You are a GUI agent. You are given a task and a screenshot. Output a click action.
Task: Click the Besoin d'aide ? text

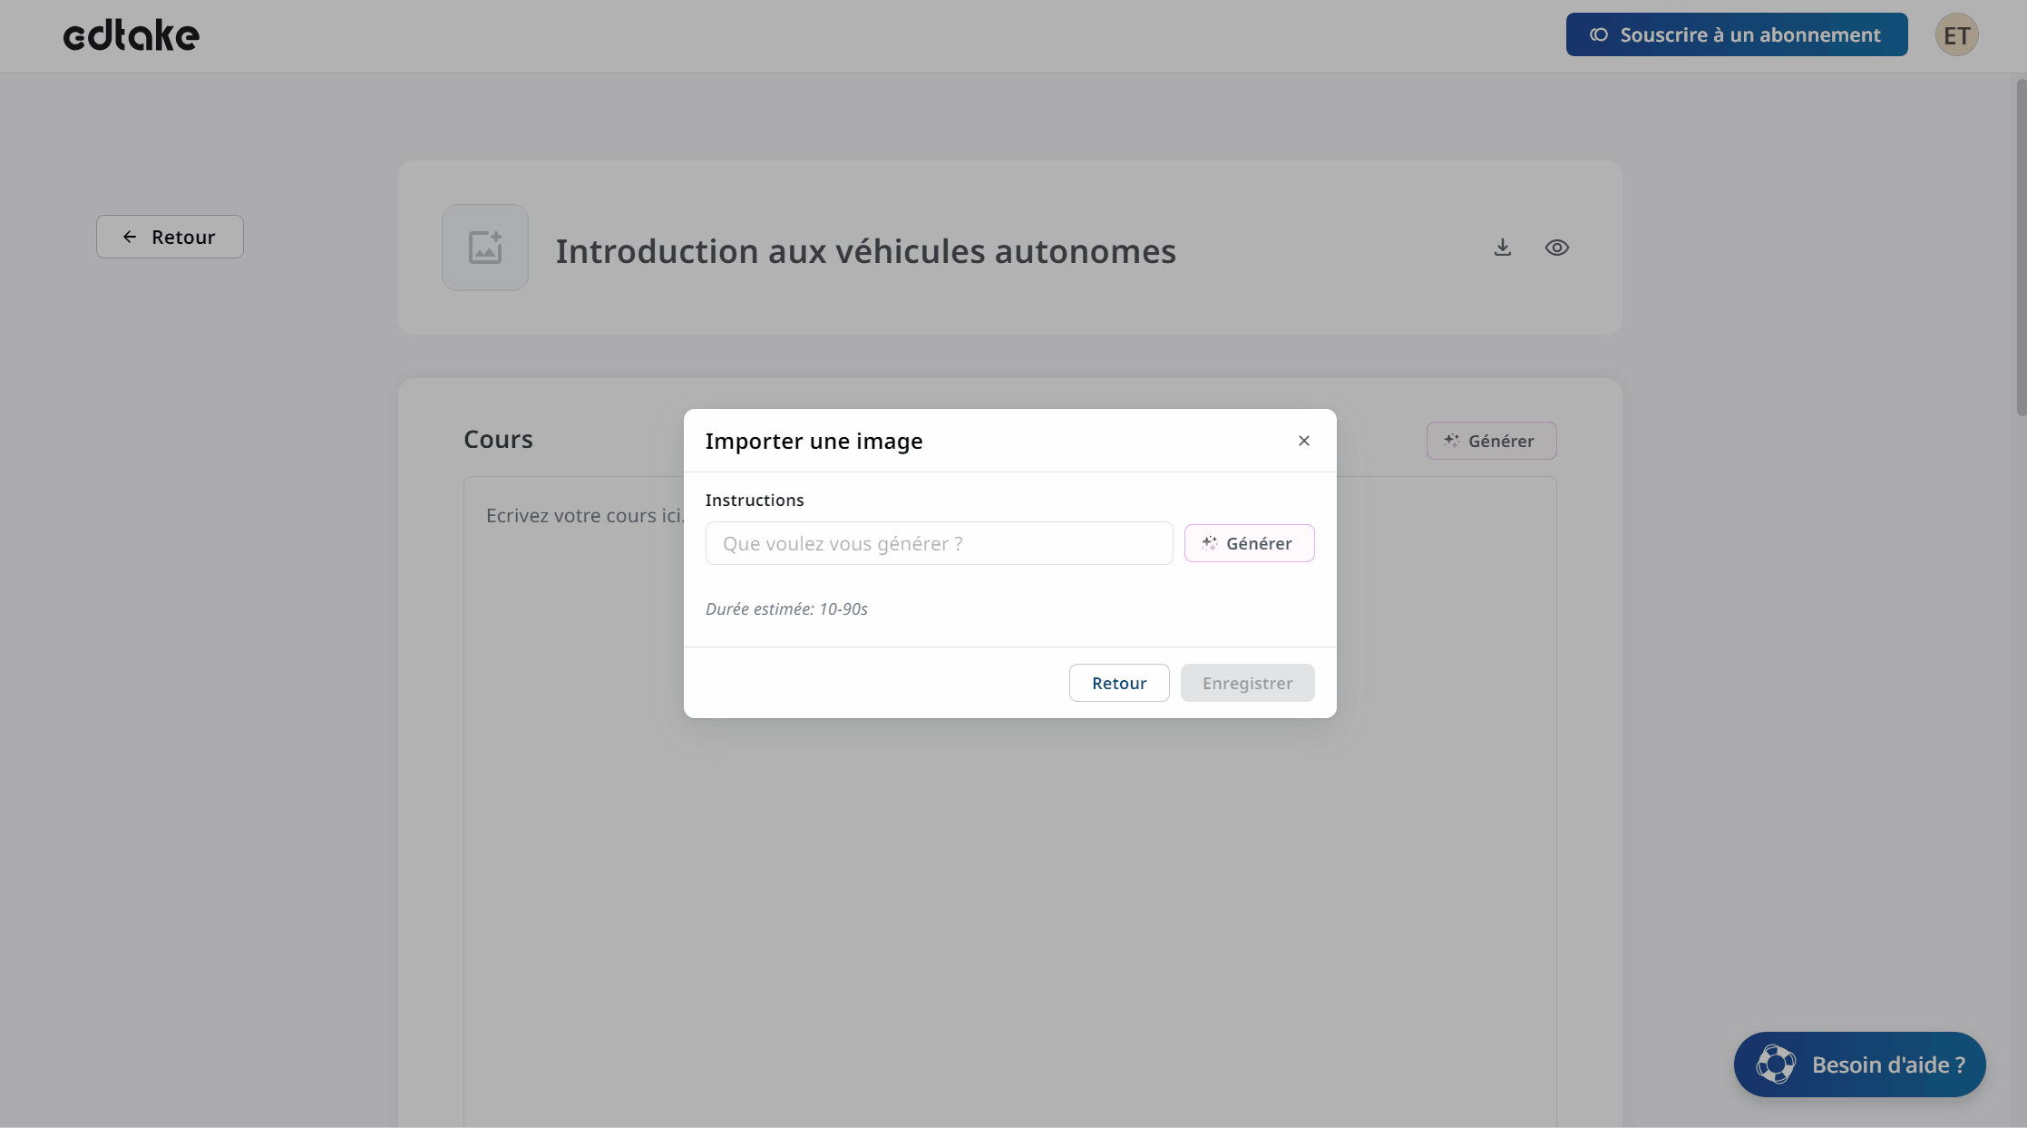click(1888, 1065)
